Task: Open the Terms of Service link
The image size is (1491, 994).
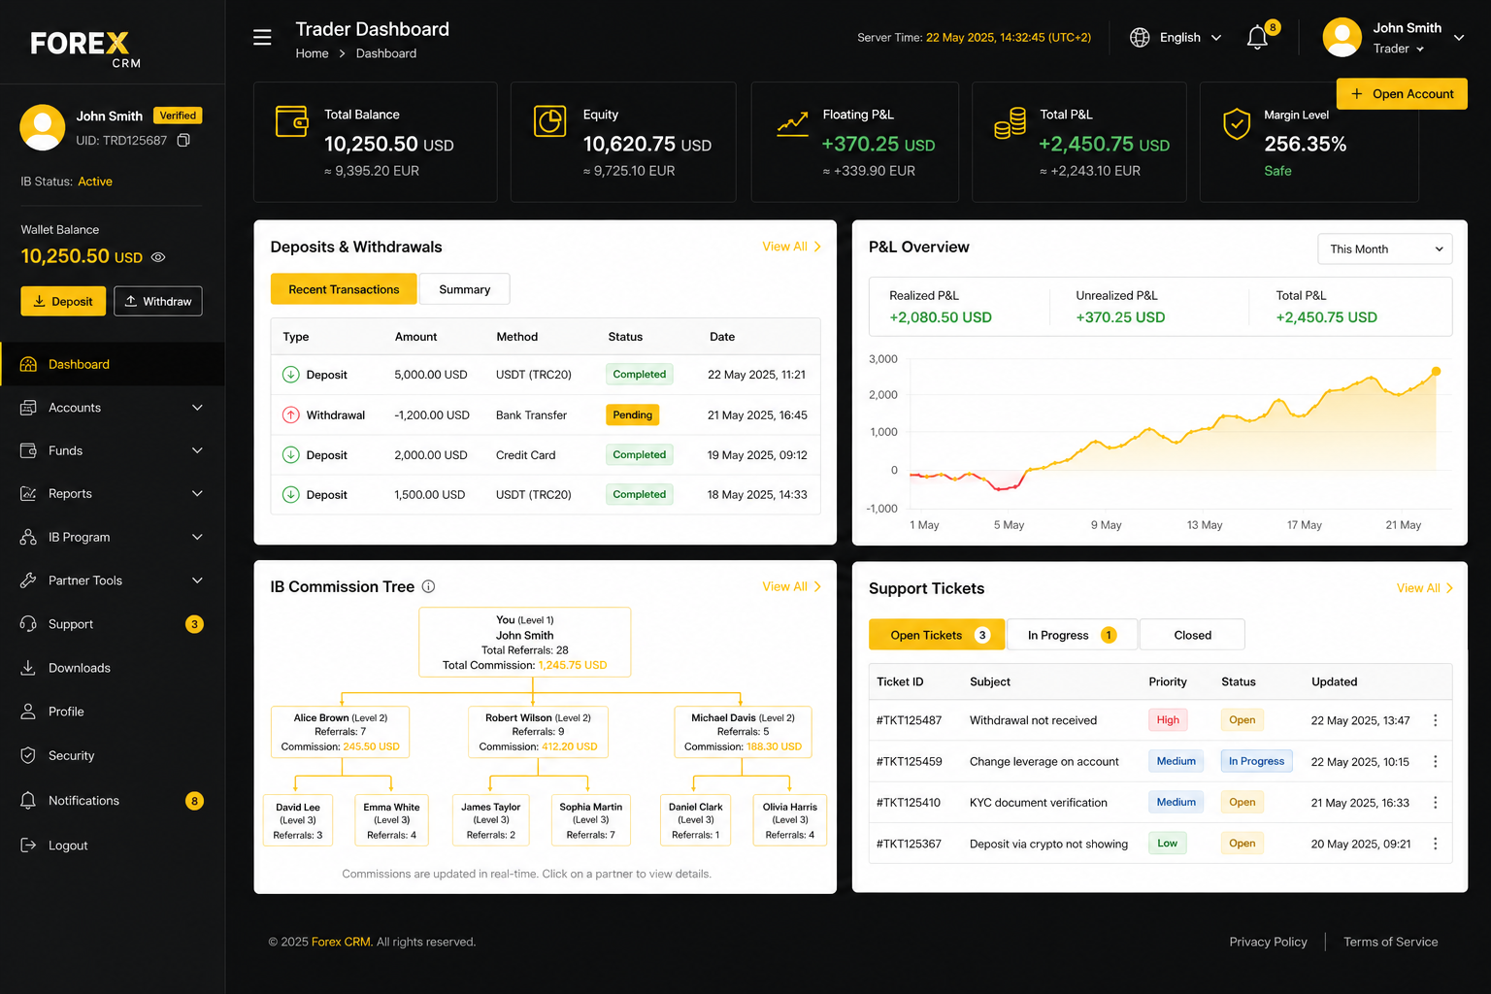Action: coord(1390,942)
